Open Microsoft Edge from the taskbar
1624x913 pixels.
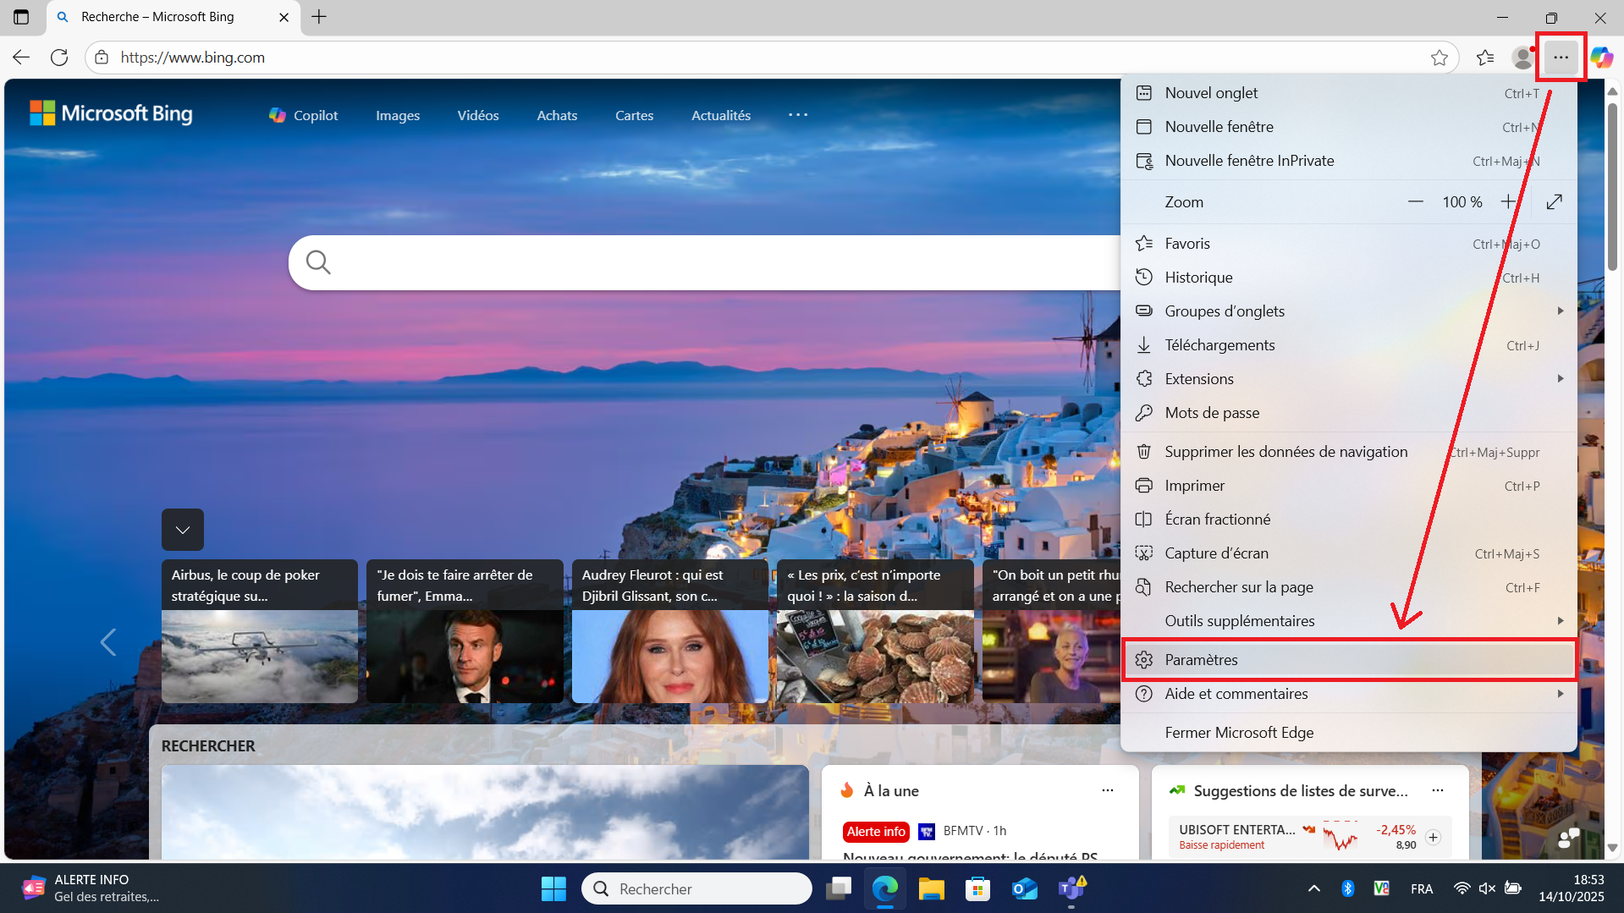click(884, 888)
